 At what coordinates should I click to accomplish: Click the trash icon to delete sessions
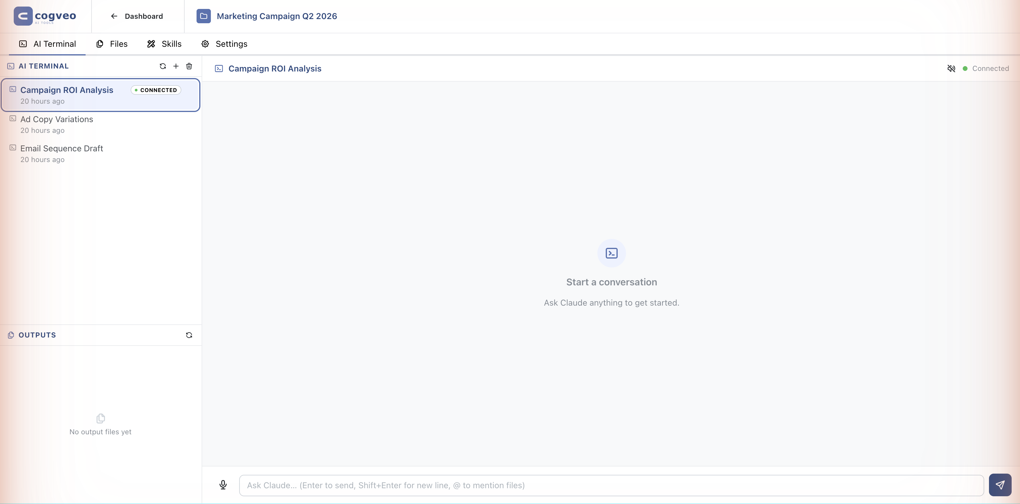click(x=189, y=66)
